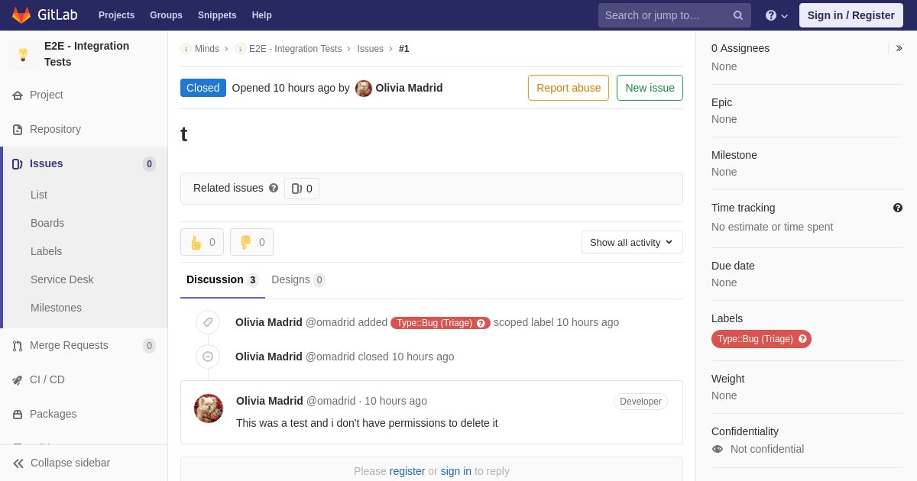Click the Time tracking help icon
The width and height of the screenshot is (917, 481).
point(898,208)
